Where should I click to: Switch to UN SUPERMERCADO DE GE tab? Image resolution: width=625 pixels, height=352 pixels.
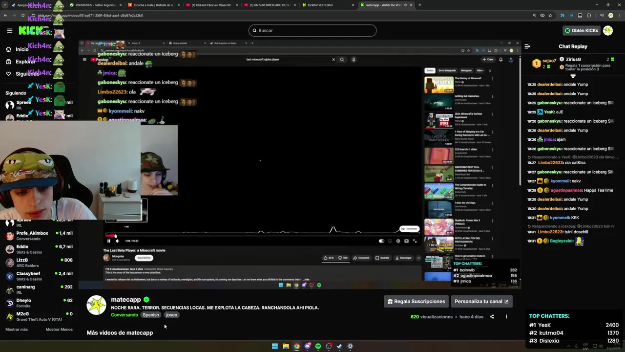(270, 5)
